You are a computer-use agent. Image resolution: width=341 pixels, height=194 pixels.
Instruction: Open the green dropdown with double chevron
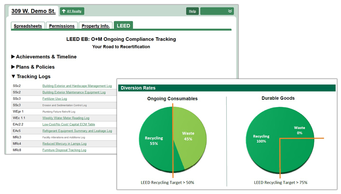click(217, 11)
